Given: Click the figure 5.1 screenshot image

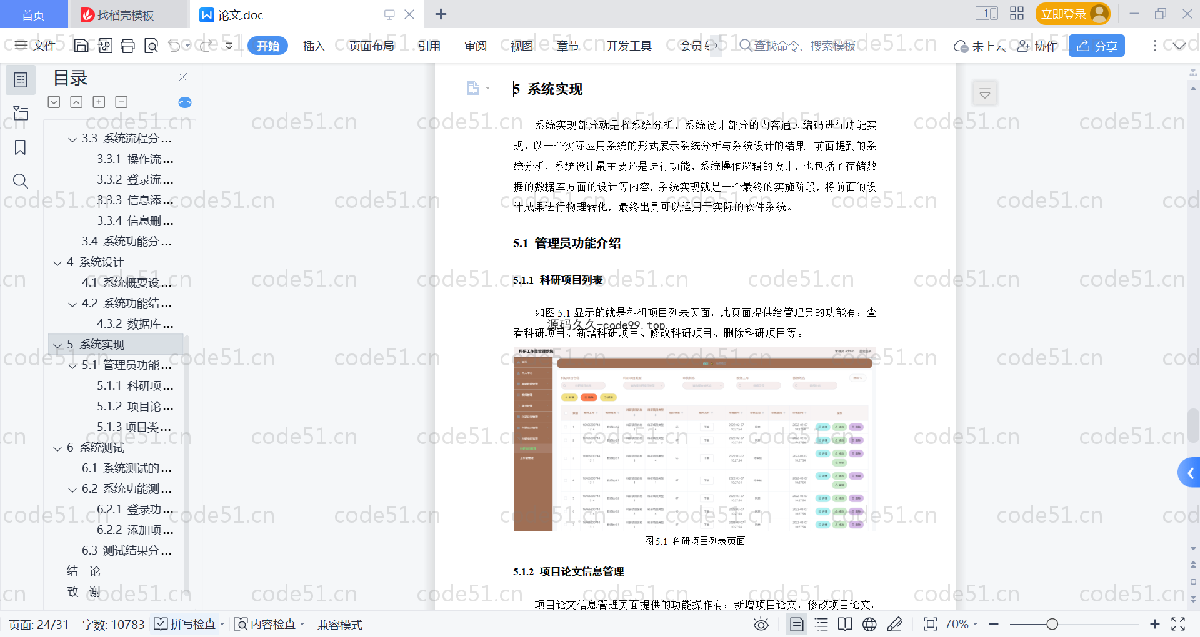Looking at the screenshot, I should [x=694, y=439].
